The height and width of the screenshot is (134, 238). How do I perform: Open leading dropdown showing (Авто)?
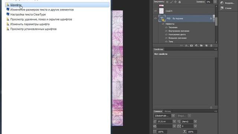tap(195, 122)
